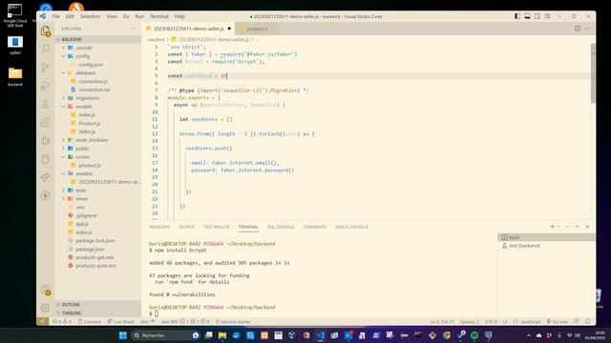Viewport: 611px width, 343px height.
Task: Select the bash terminal in terminal list
Action: click(546, 237)
